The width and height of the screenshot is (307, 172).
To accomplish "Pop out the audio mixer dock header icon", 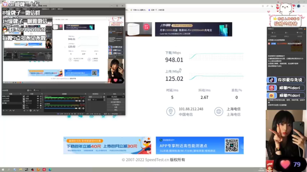I will point(86,94).
